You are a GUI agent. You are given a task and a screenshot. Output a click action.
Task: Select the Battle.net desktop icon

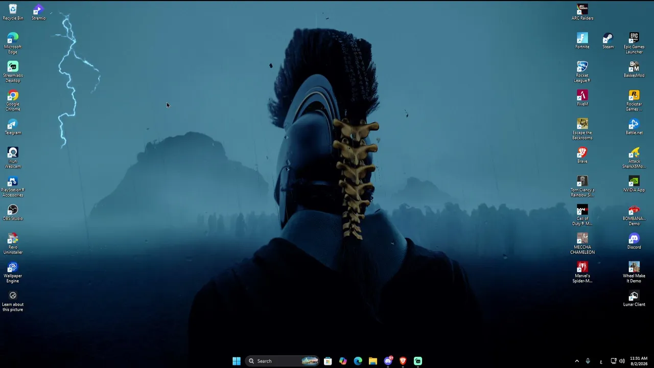[x=634, y=127]
